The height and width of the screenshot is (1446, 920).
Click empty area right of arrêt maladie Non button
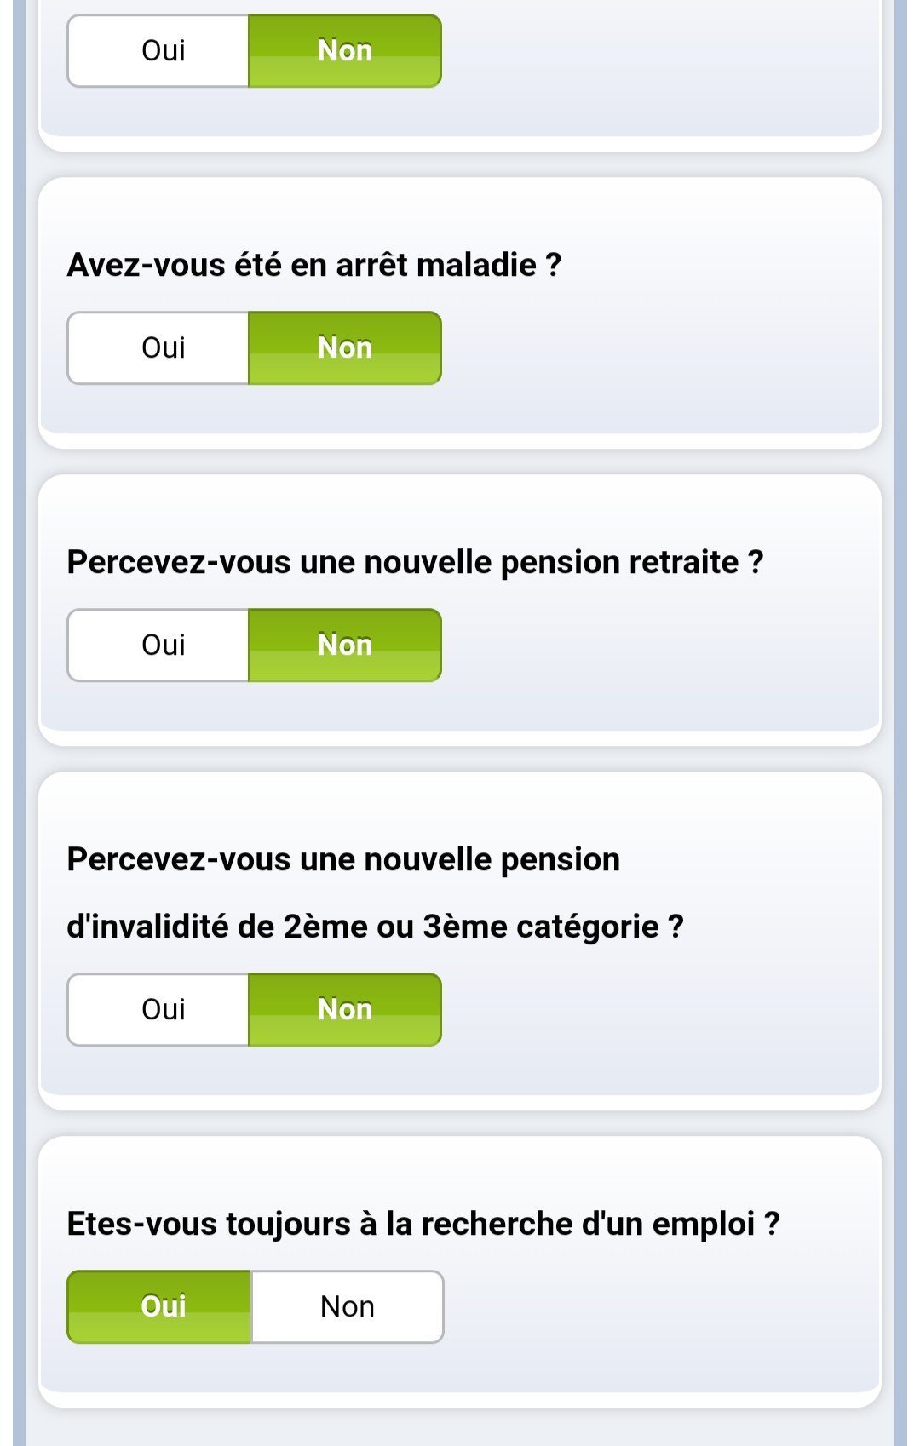(x=656, y=347)
